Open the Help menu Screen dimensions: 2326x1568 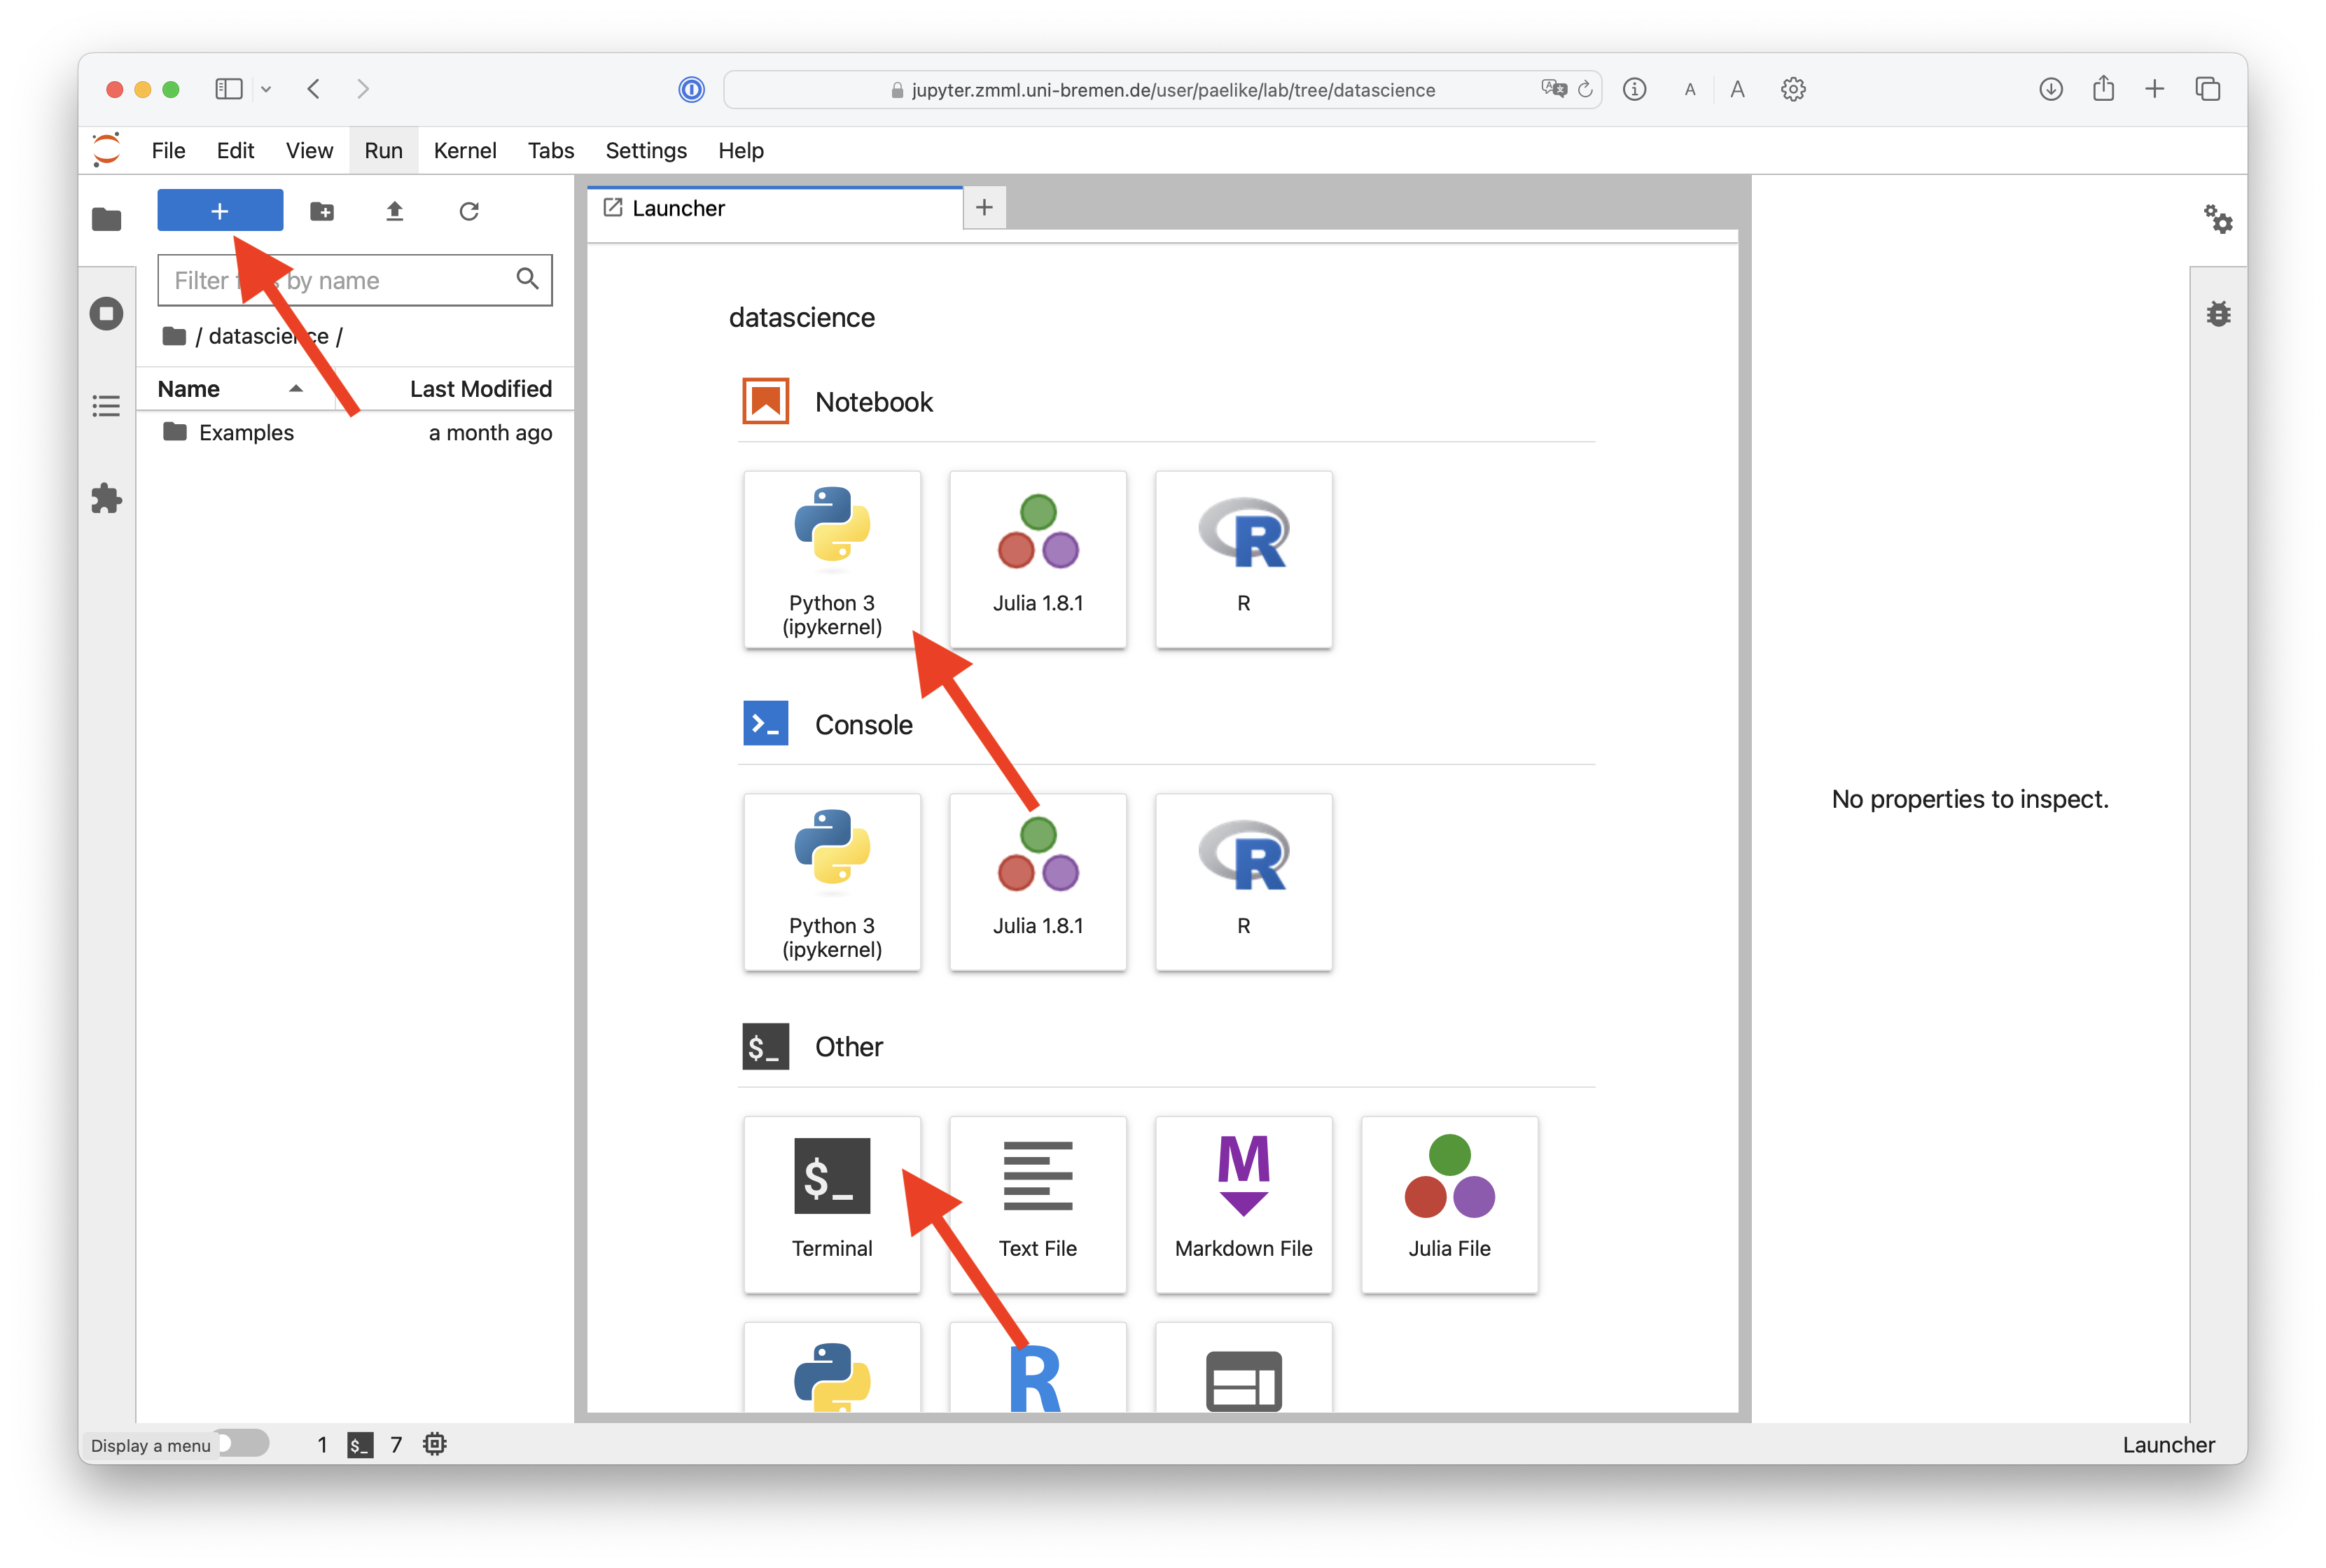coord(741,150)
